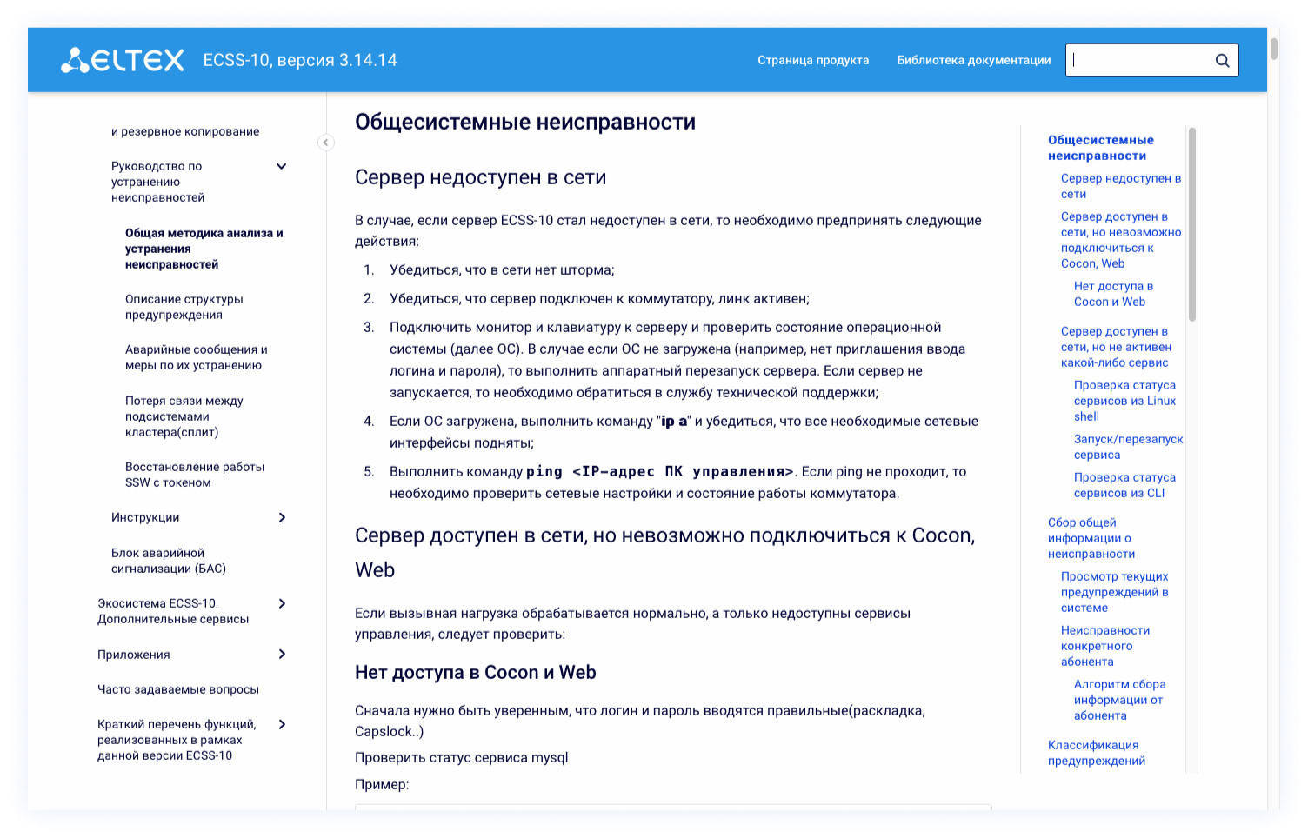Jump to 'Неисправности конкретного абонента' contents link
This screenshot has height=838, width=1308.
click(1104, 646)
